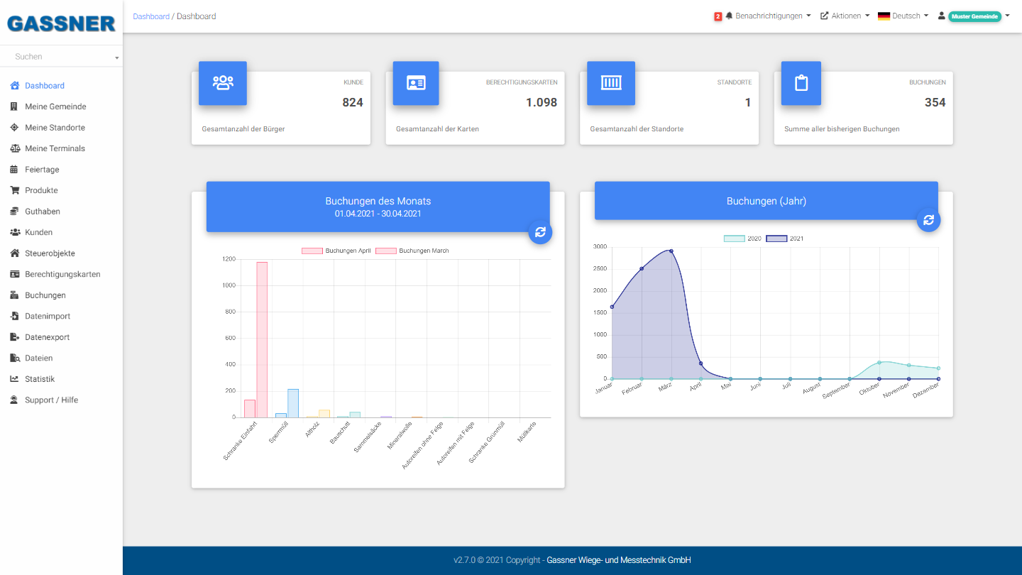Go to Statistik in the sidebar
Screen dimensions: 1022x575
point(40,379)
